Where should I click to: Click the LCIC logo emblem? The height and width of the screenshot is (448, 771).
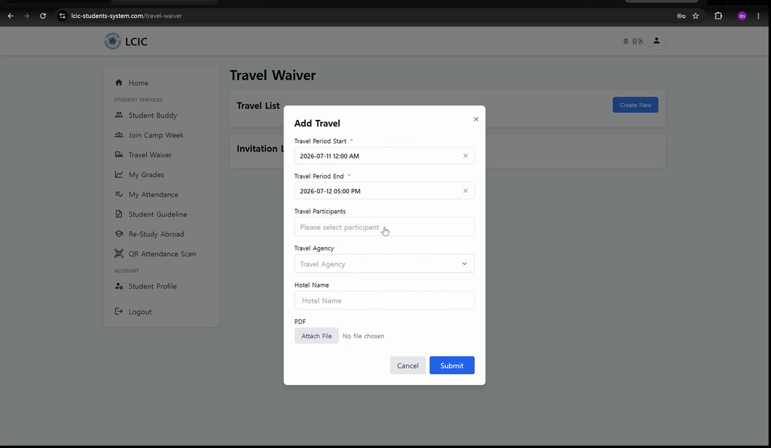pyautogui.click(x=112, y=41)
